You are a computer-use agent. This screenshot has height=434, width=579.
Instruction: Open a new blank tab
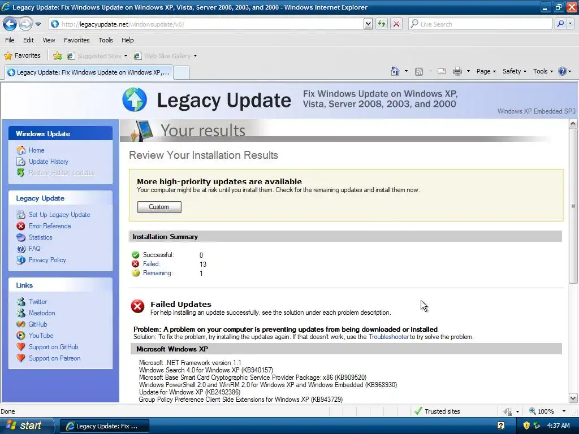click(182, 73)
